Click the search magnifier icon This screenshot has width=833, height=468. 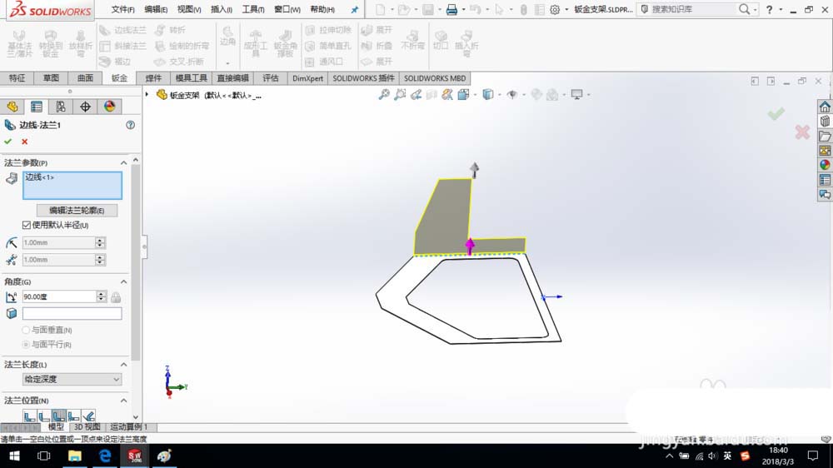pos(744,9)
